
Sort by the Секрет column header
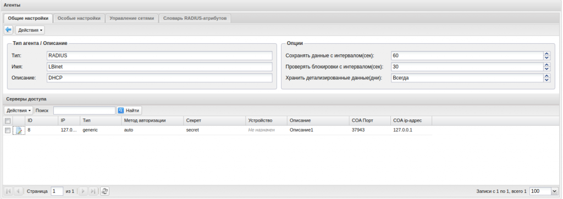(214, 121)
